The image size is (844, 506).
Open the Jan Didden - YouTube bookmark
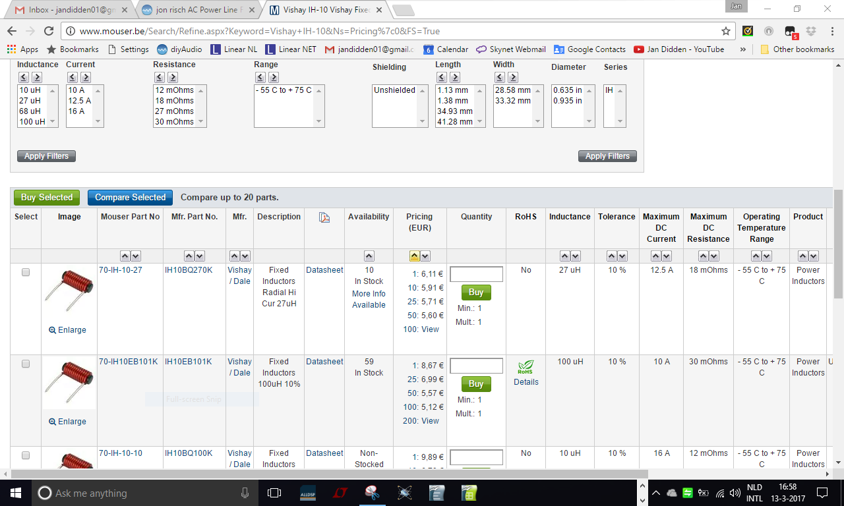pyautogui.click(x=678, y=49)
